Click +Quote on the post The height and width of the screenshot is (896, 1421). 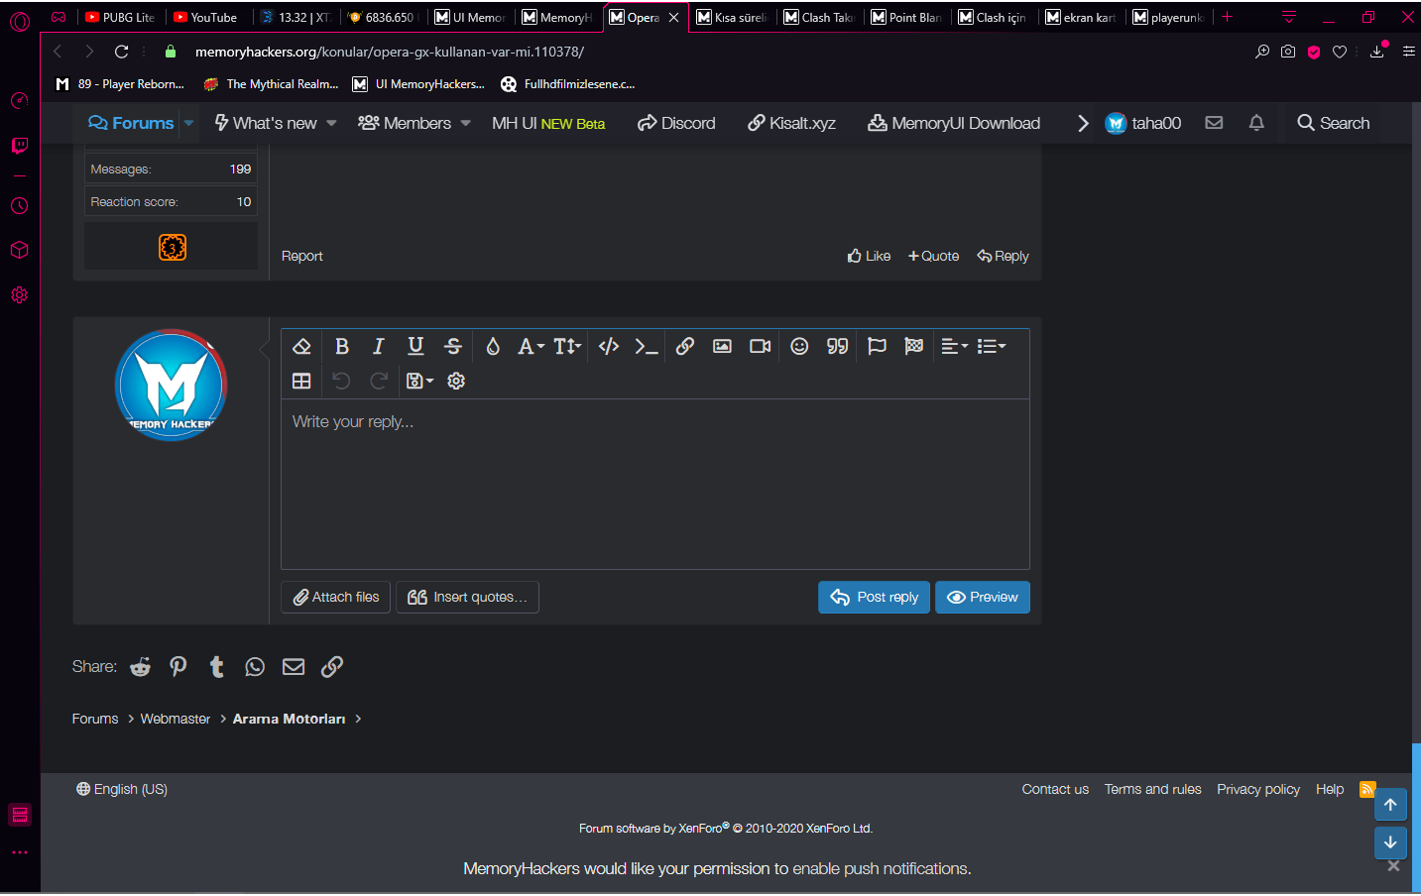point(934,257)
